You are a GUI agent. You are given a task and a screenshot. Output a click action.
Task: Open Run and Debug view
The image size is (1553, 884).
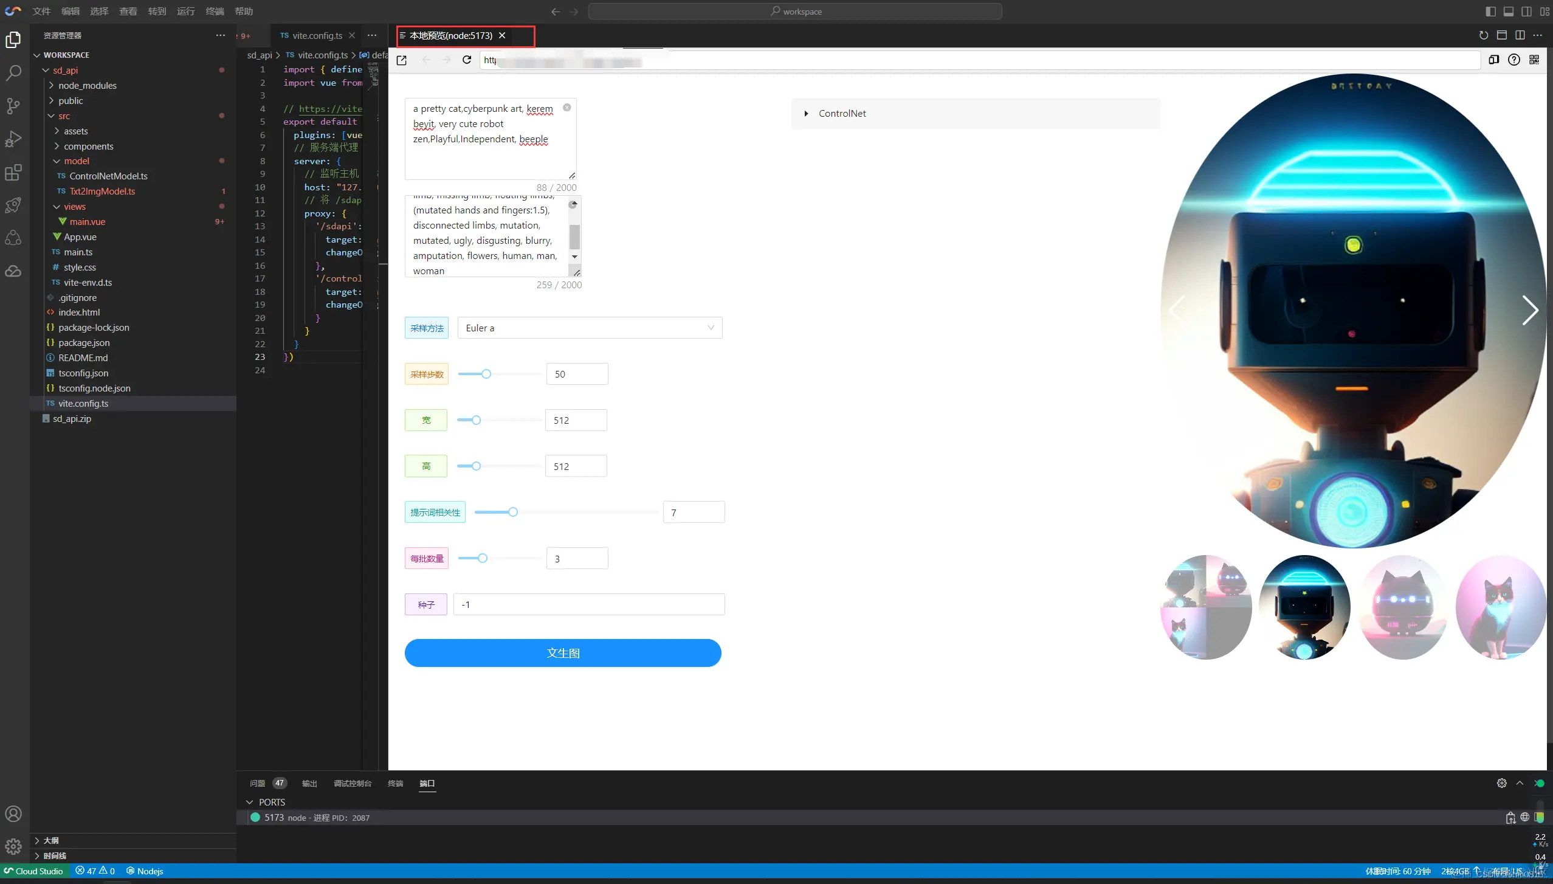[x=13, y=139]
